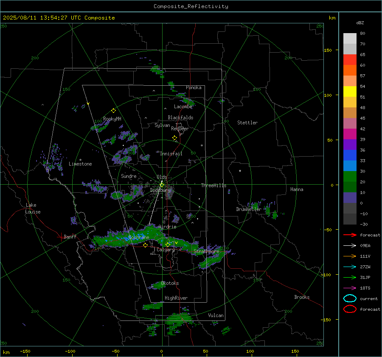Click the Airdrie city label
This screenshot has width=382, height=357.
[x=167, y=227]
